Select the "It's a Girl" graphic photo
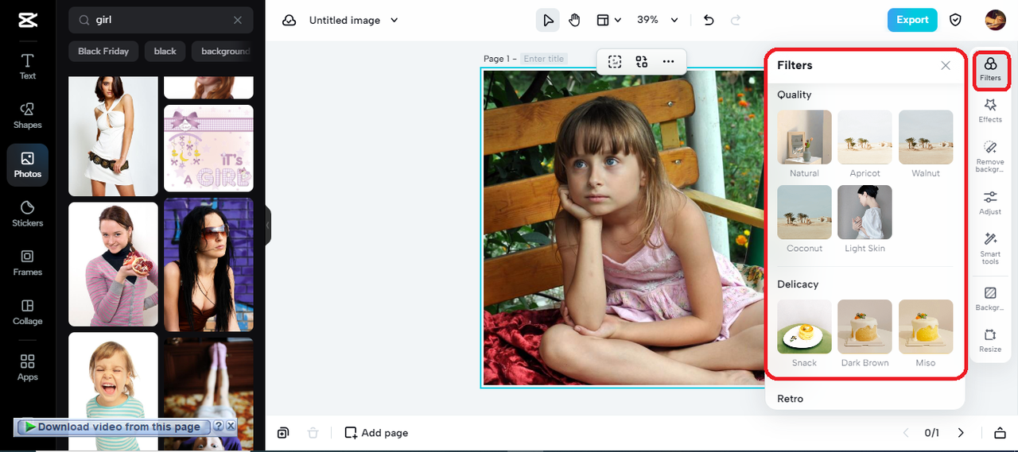 (x=208, y=149)
